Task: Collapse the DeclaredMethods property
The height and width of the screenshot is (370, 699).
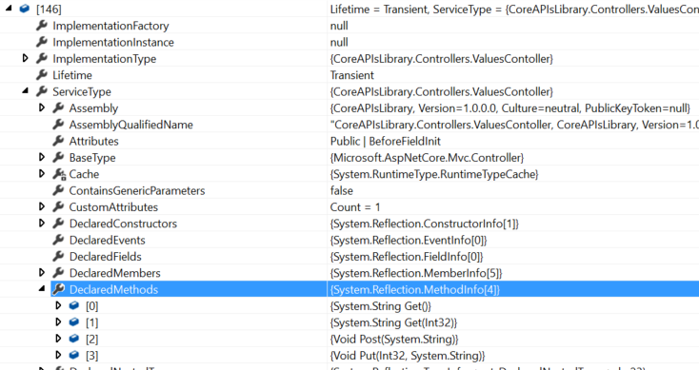Action: [42, 288]
